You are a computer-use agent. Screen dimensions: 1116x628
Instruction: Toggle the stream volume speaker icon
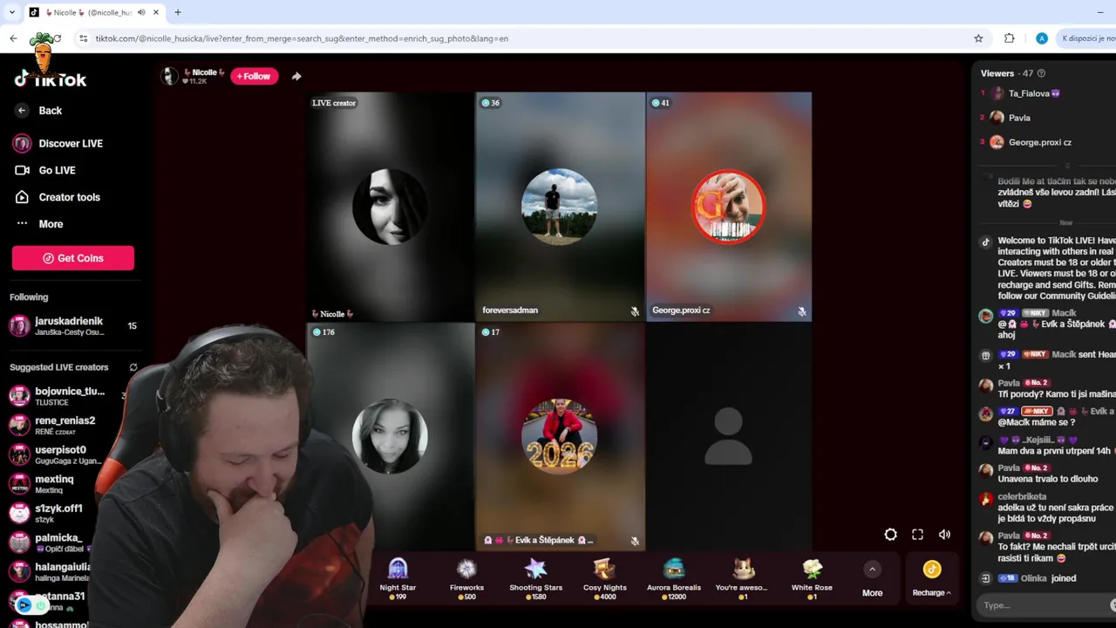[x=944, y=535]
